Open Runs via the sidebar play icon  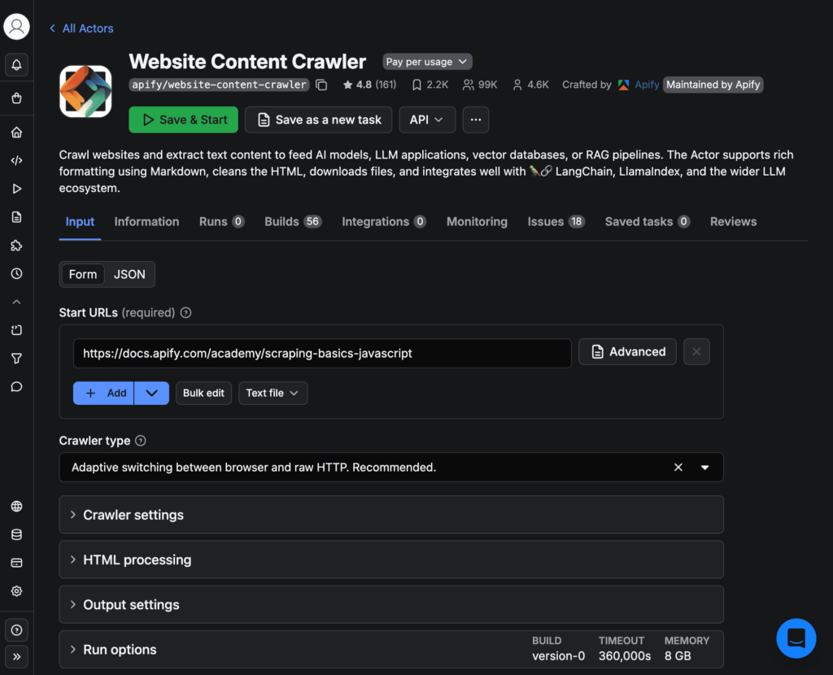coord(16,188)
